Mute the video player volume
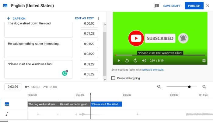 [144, 61]
